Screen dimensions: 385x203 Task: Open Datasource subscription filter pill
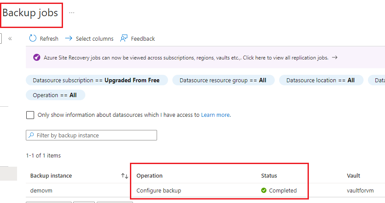click(x=96, y=80)
